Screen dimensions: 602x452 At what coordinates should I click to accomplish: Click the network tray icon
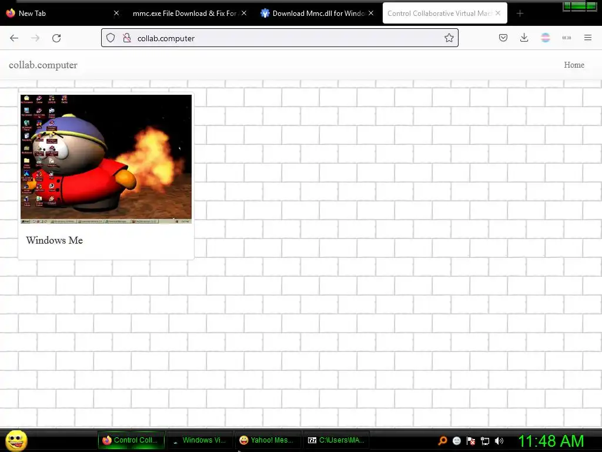(485, 441)
